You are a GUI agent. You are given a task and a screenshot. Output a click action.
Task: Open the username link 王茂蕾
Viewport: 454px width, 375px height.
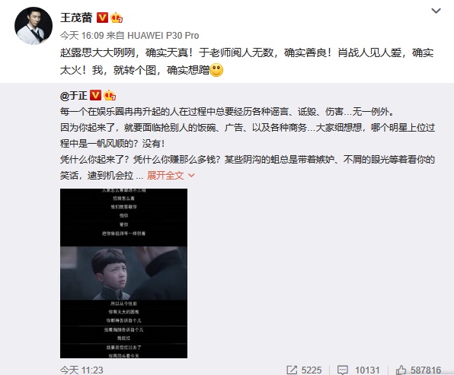pyautogui.click(x=76, y=17)
